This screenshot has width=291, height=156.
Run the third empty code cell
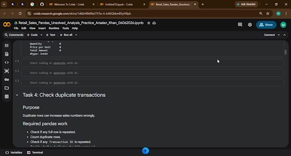[x=17, y=81]
